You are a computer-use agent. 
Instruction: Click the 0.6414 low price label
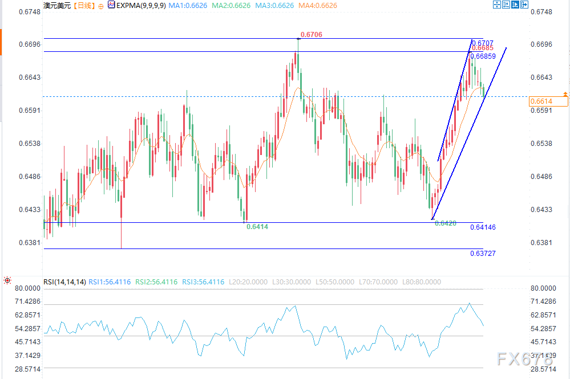pos(257,227)
